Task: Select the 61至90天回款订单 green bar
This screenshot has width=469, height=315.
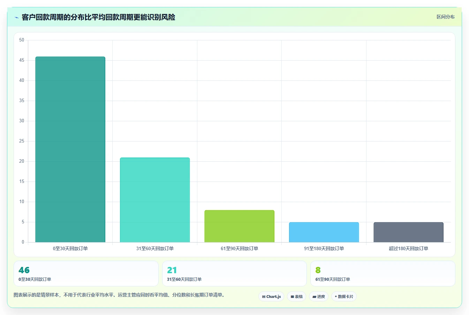Action: click(x=239, y=226)
